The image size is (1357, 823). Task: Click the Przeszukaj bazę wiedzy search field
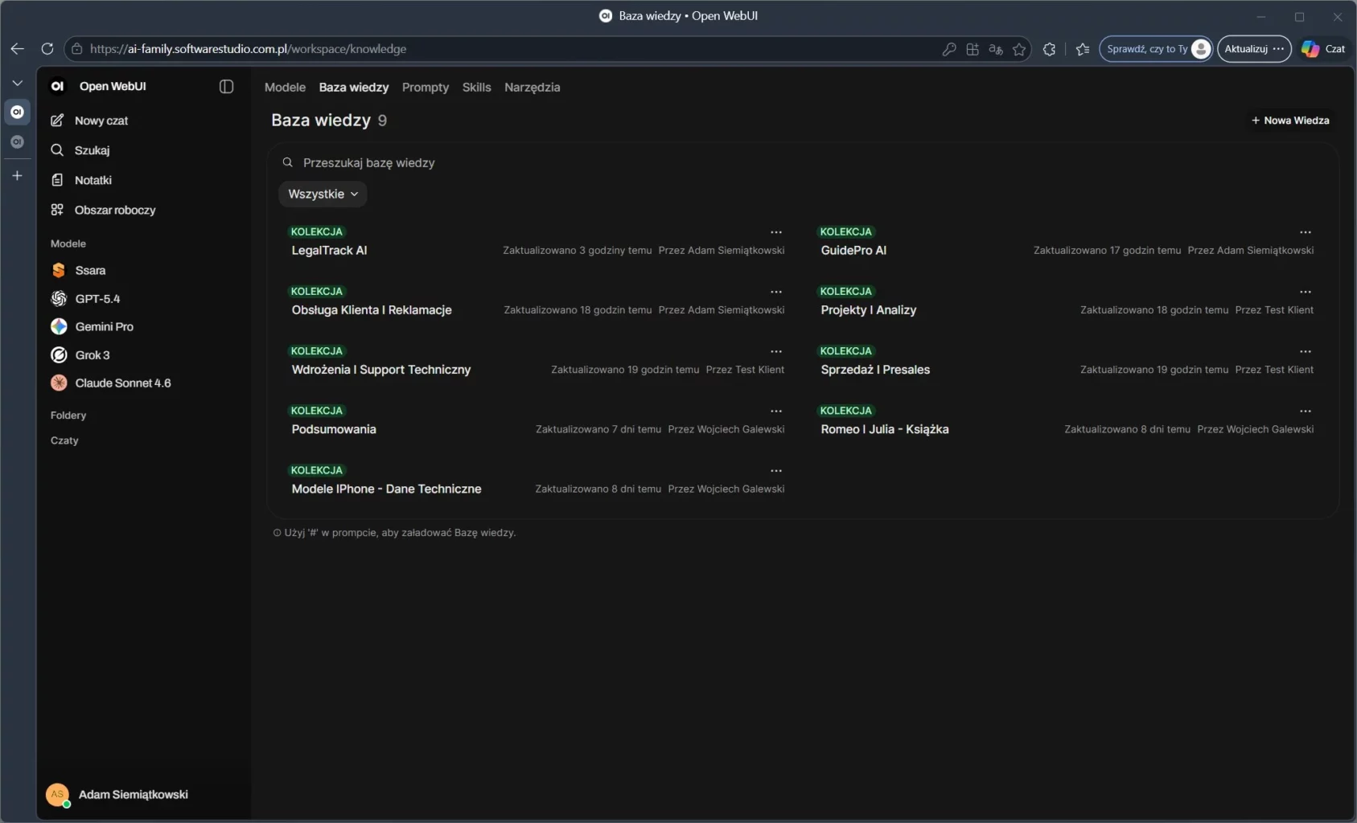click(x=563, y=163)
